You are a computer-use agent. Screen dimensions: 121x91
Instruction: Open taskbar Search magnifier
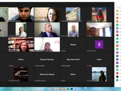coord(49,89)
